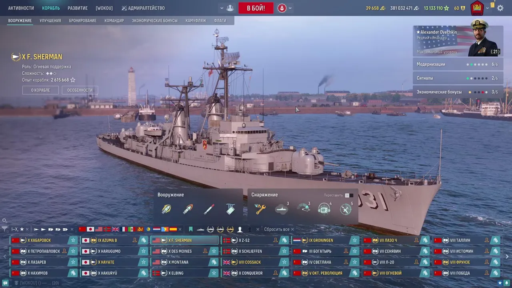
Task: Click the red В БОЙ! button
Action: tap(256, 8)
